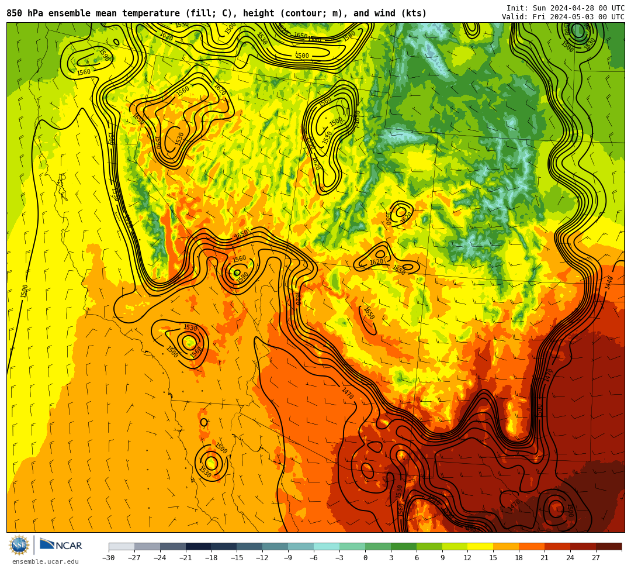Pick the green 0 to 3 colorbar segment
Image resolution: width=631 pixels, height=569 pixels.
click(x=378, y=546)
